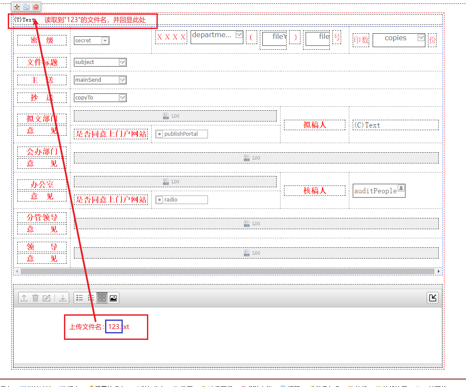Click the download attachment icon

click(x=63, y=298)
